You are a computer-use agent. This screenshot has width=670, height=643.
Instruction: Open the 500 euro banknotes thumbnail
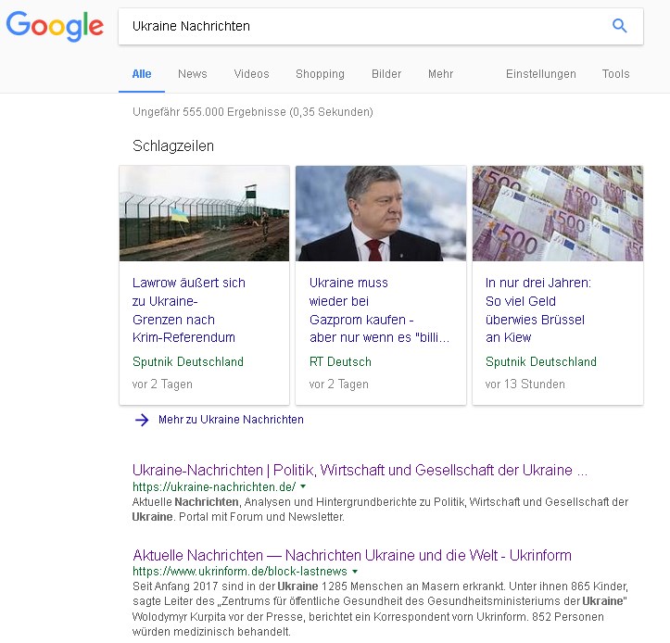click(x=557, y=213)
